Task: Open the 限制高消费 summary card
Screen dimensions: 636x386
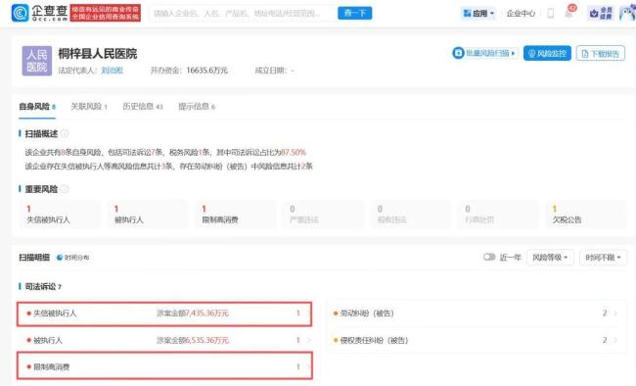Action: (235, 215)
